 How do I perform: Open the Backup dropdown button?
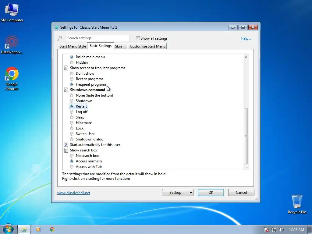coord(178,193)
